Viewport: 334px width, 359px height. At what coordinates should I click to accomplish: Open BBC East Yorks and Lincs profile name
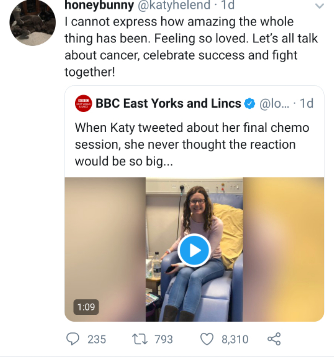click(x=168, y=103)
